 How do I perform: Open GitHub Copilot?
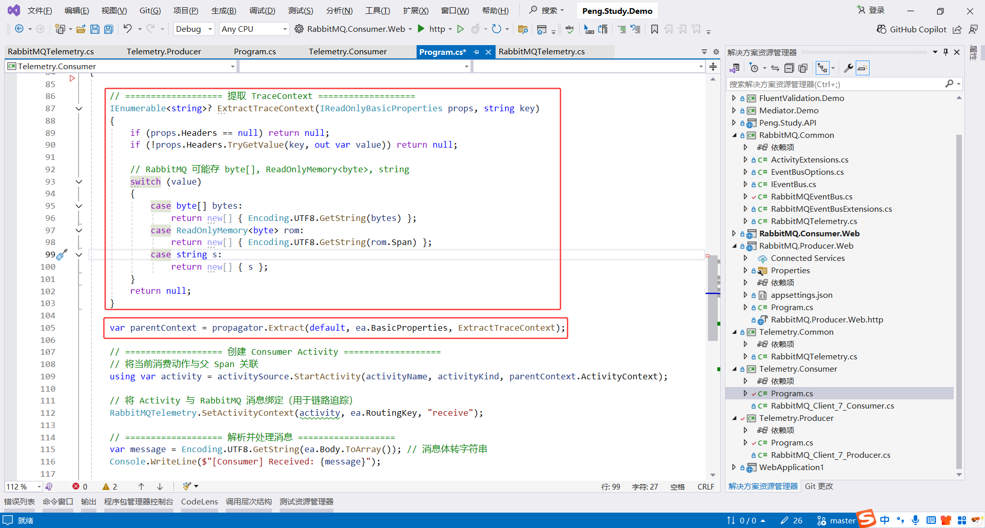click(x=912, y=29)
